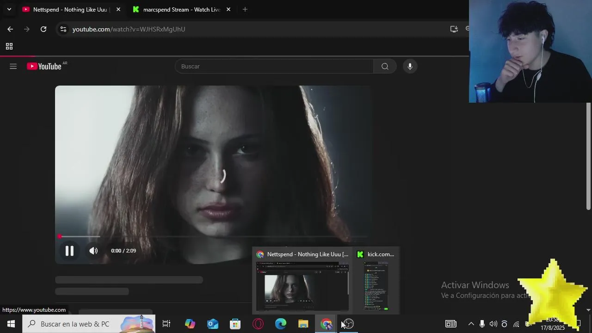The width and height of the screenshot is (592, 333).
Task: Submit search with magnifier button
Action: [385, 67]
